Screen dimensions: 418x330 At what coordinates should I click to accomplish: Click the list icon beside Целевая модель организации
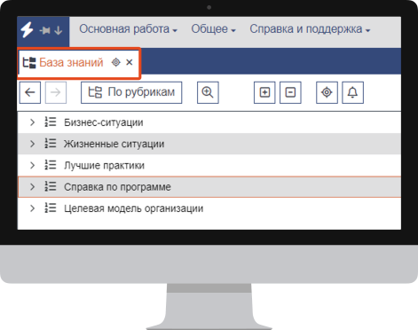coord(51,208)
